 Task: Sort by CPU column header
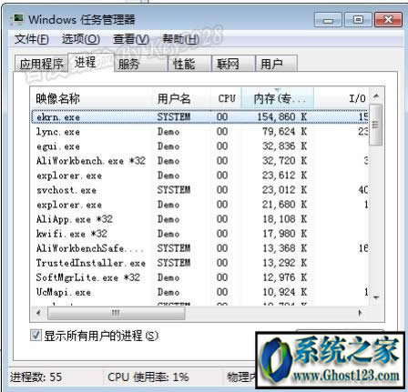226,98
